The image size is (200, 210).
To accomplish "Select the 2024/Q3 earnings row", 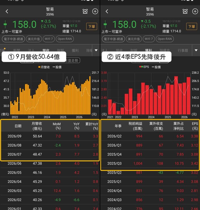I will (150, 200).
